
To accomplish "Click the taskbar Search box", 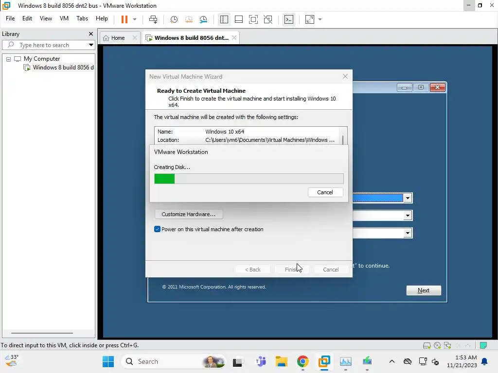I will point(173,361).
